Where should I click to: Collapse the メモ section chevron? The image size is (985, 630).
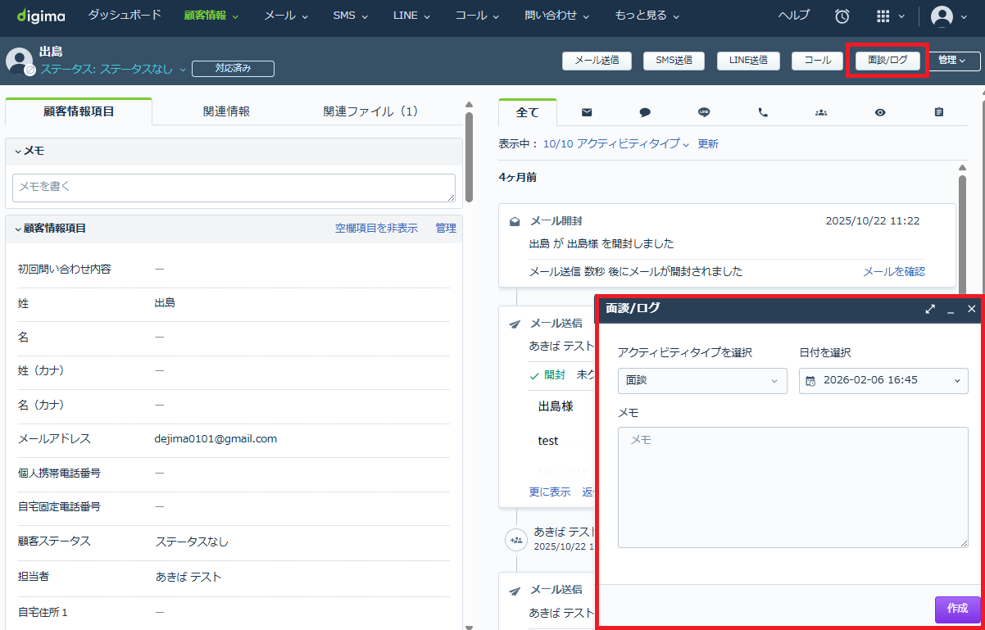click(x=18, y=152)
